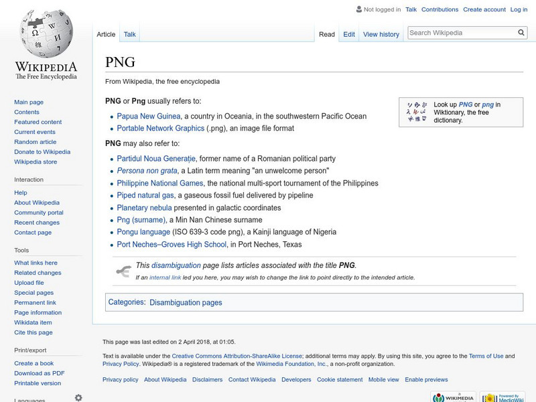Load a Random article
The height and width of the screenshot is (402, 536).
[36, 141]
